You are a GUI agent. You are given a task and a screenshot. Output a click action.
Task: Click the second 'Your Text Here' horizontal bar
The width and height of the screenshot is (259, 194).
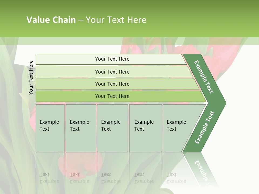(x=114, y=71)
